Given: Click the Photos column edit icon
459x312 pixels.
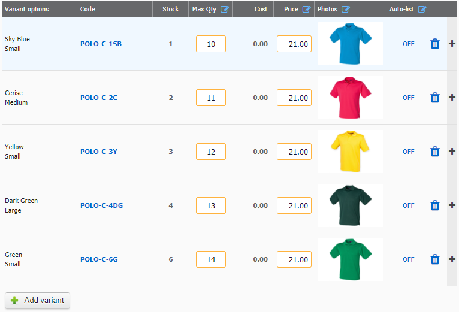Looking at the screenshot, I should tap(346, 9).
